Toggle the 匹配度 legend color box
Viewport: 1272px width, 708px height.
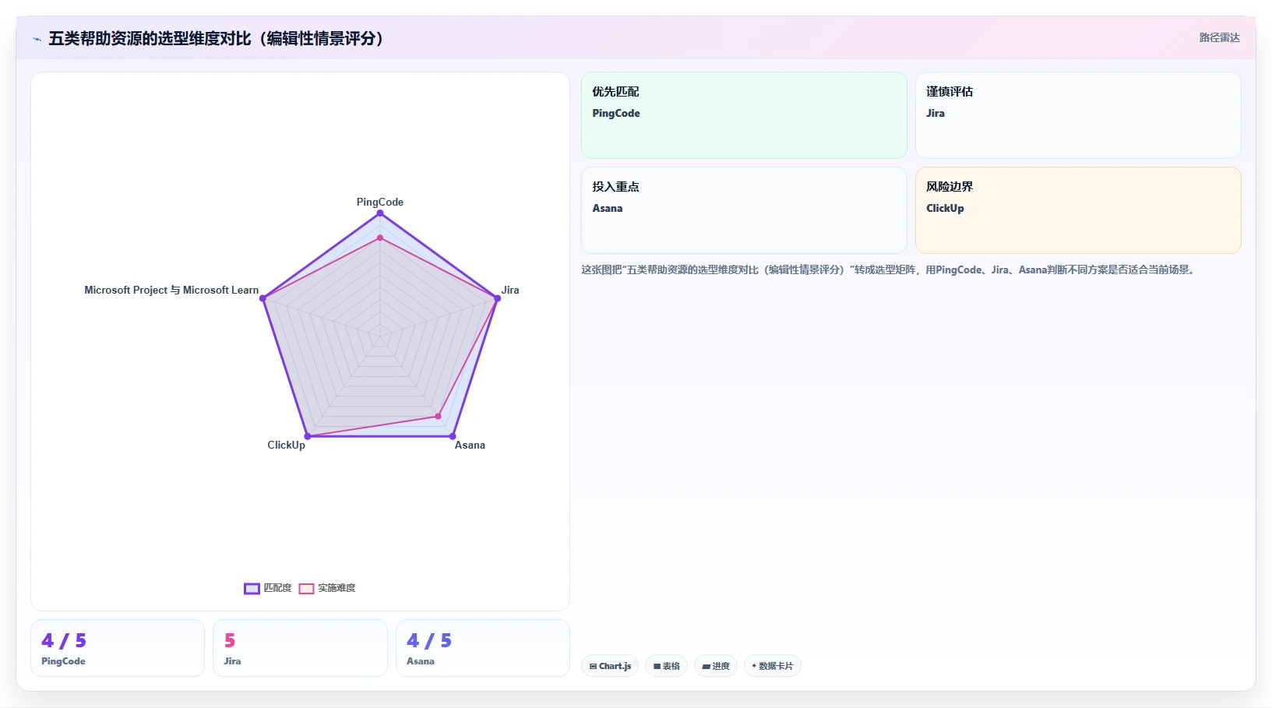click(x=252, y=589)
